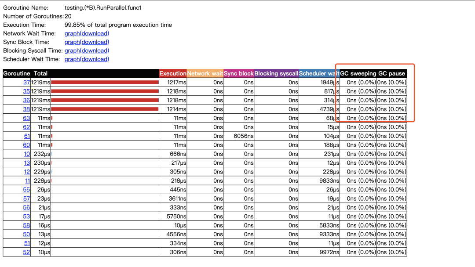The width and height of the screenshot is (475, 267).
Task: Click the orange Network wait header
Action: pyautogui.click(x=205, y=73)
